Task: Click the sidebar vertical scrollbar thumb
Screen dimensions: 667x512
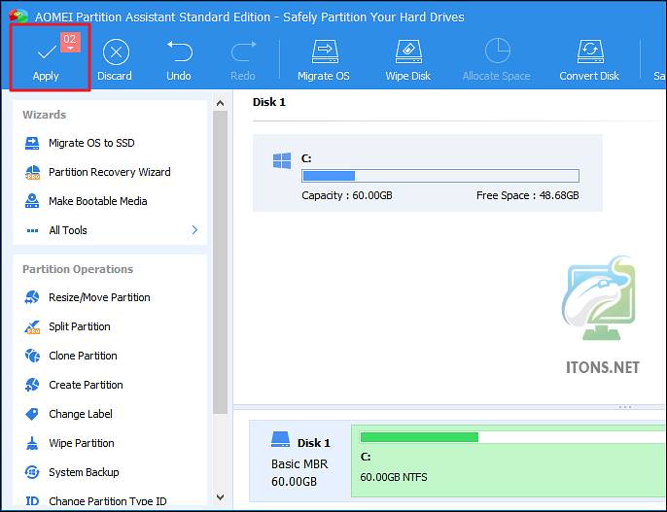Action: pos(220,262)
